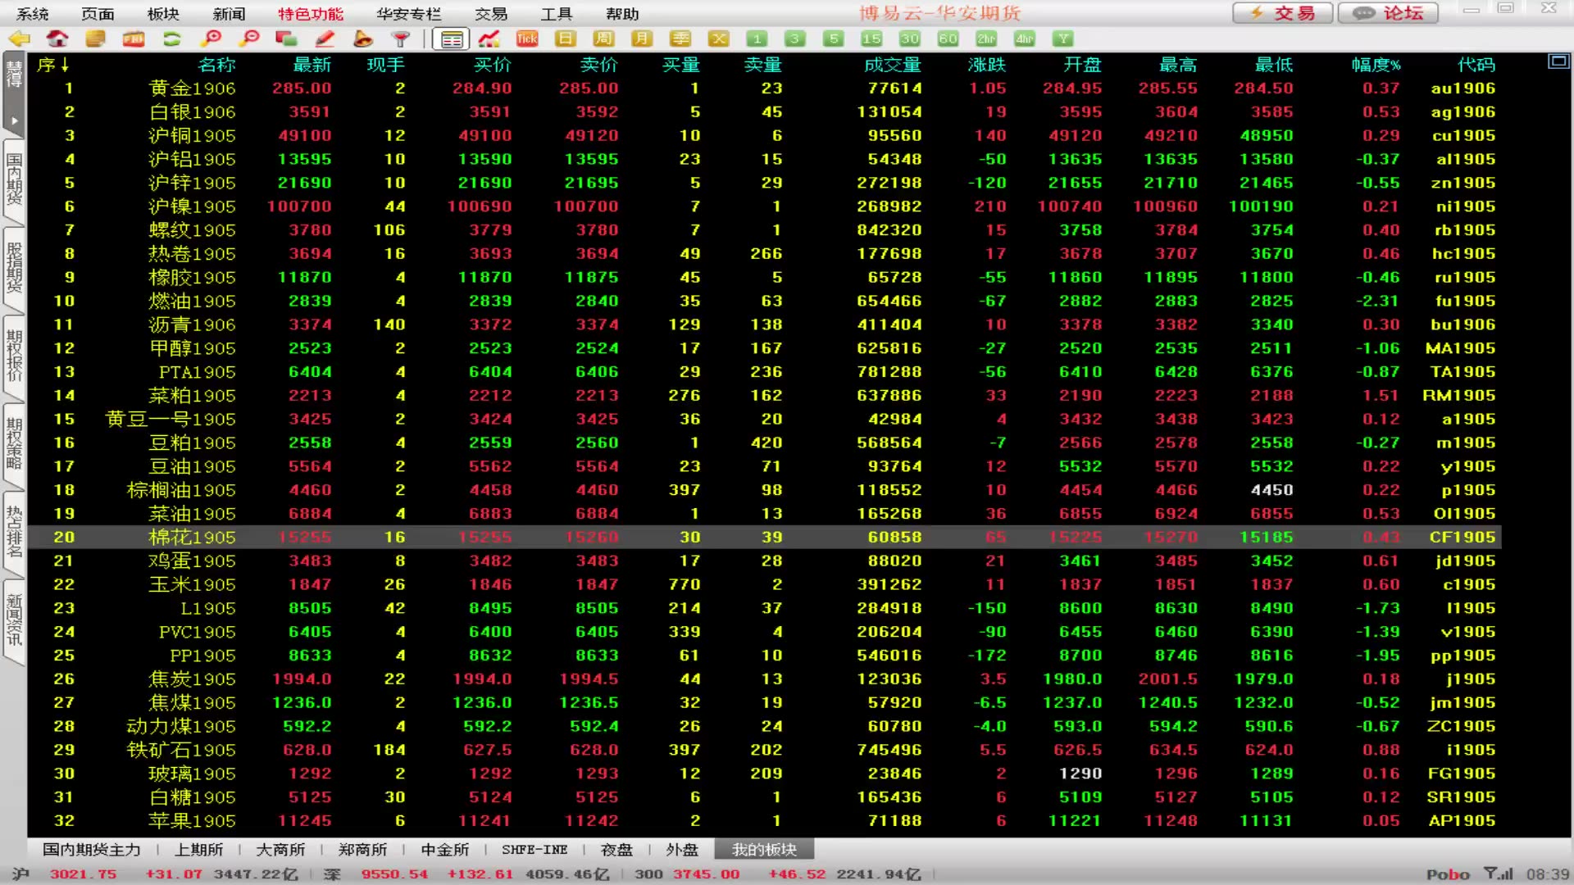Select daily K-line 日 icon
Viewport: 1574px width, 885px height.
[566, 39]
